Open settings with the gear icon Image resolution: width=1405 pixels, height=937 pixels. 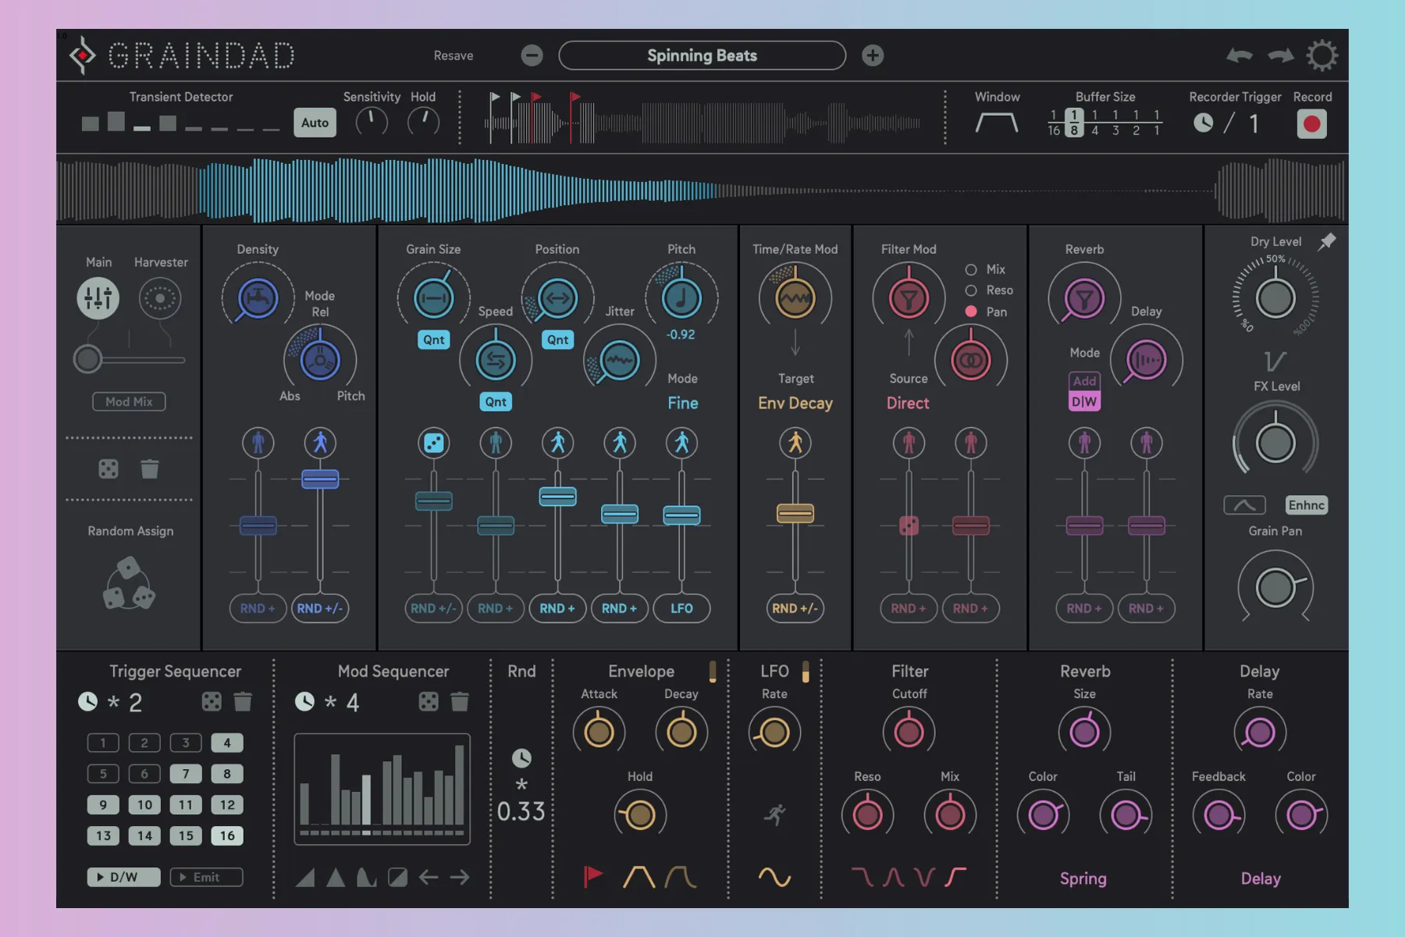point(1321,55)
